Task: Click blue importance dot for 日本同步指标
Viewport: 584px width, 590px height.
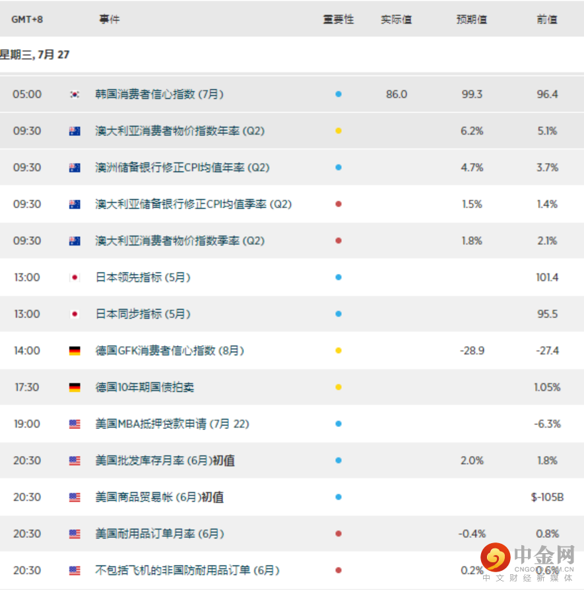Action: (x=339, y=314)
